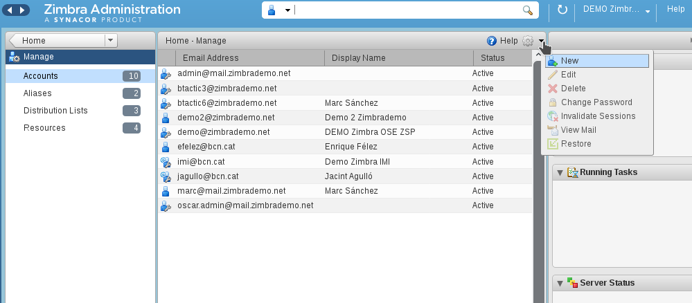The height and width of the screenshot is (303, 692).
Task: Click the Server Status icon
Action: coord(572,283)
